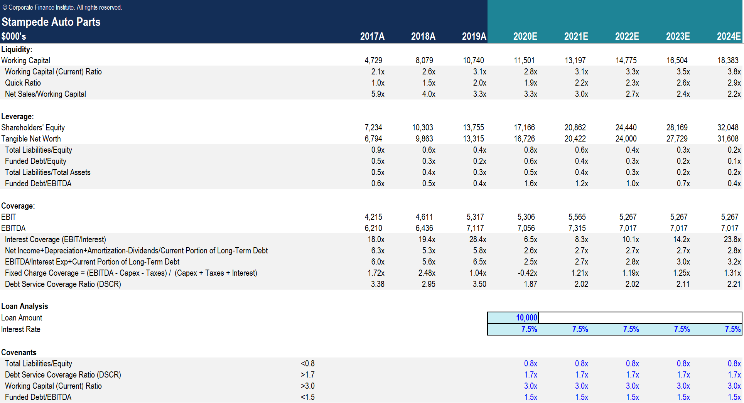The image size is (744, 403).
Task: Select the Loan Analysis section heading
Action: (25, 306)
